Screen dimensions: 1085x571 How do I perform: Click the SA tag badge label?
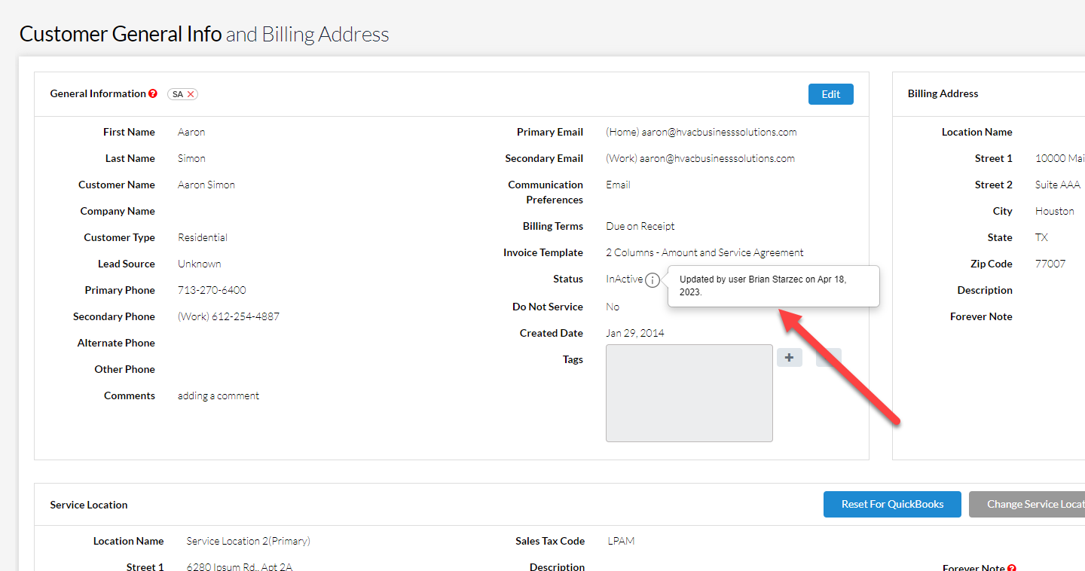(x=178, y=94)
